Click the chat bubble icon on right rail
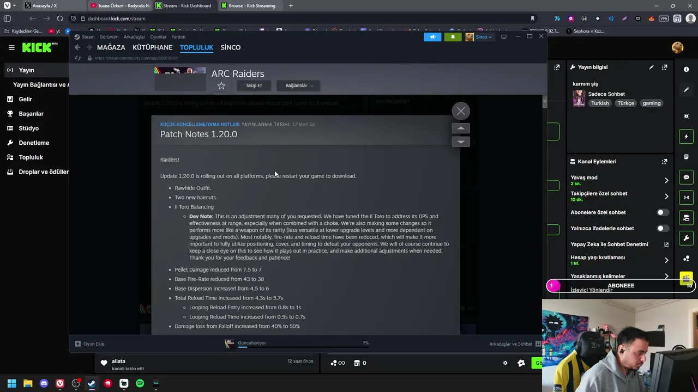This screenshot has height=392, width=698. click(686, 177)
